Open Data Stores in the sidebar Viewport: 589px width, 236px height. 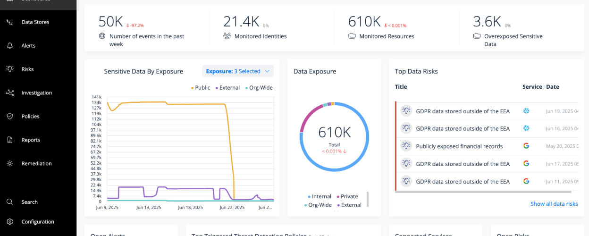coord(35,22)
